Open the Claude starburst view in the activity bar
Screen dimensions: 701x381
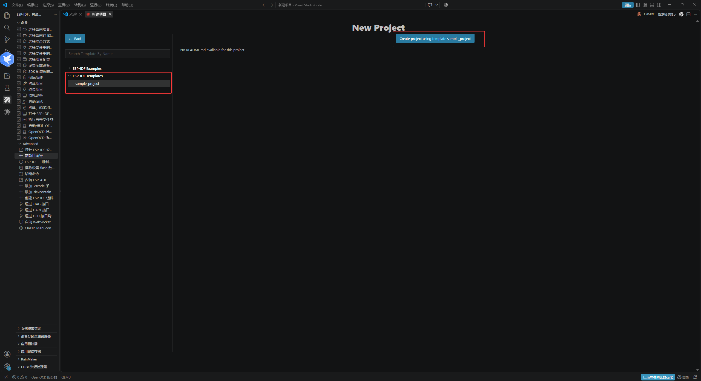(x=7, y=112)
